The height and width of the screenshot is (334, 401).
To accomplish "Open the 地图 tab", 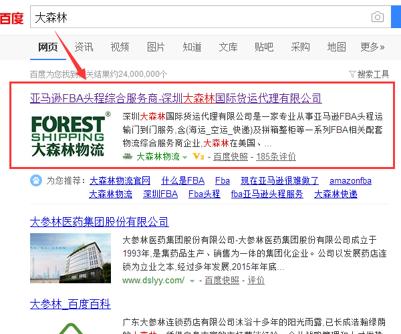I will 337,47.
